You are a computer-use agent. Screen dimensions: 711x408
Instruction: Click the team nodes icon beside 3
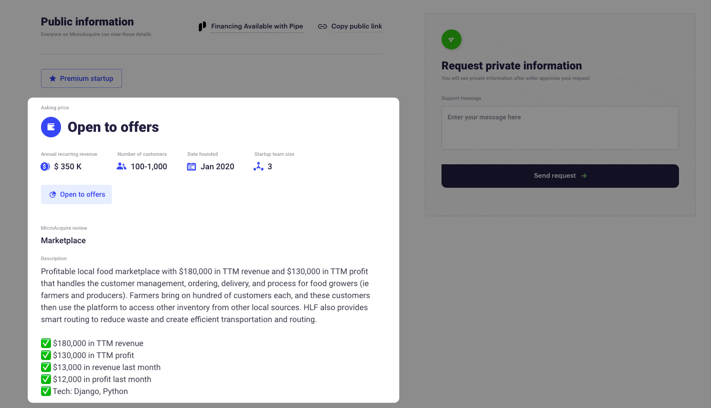pos(258,167)
